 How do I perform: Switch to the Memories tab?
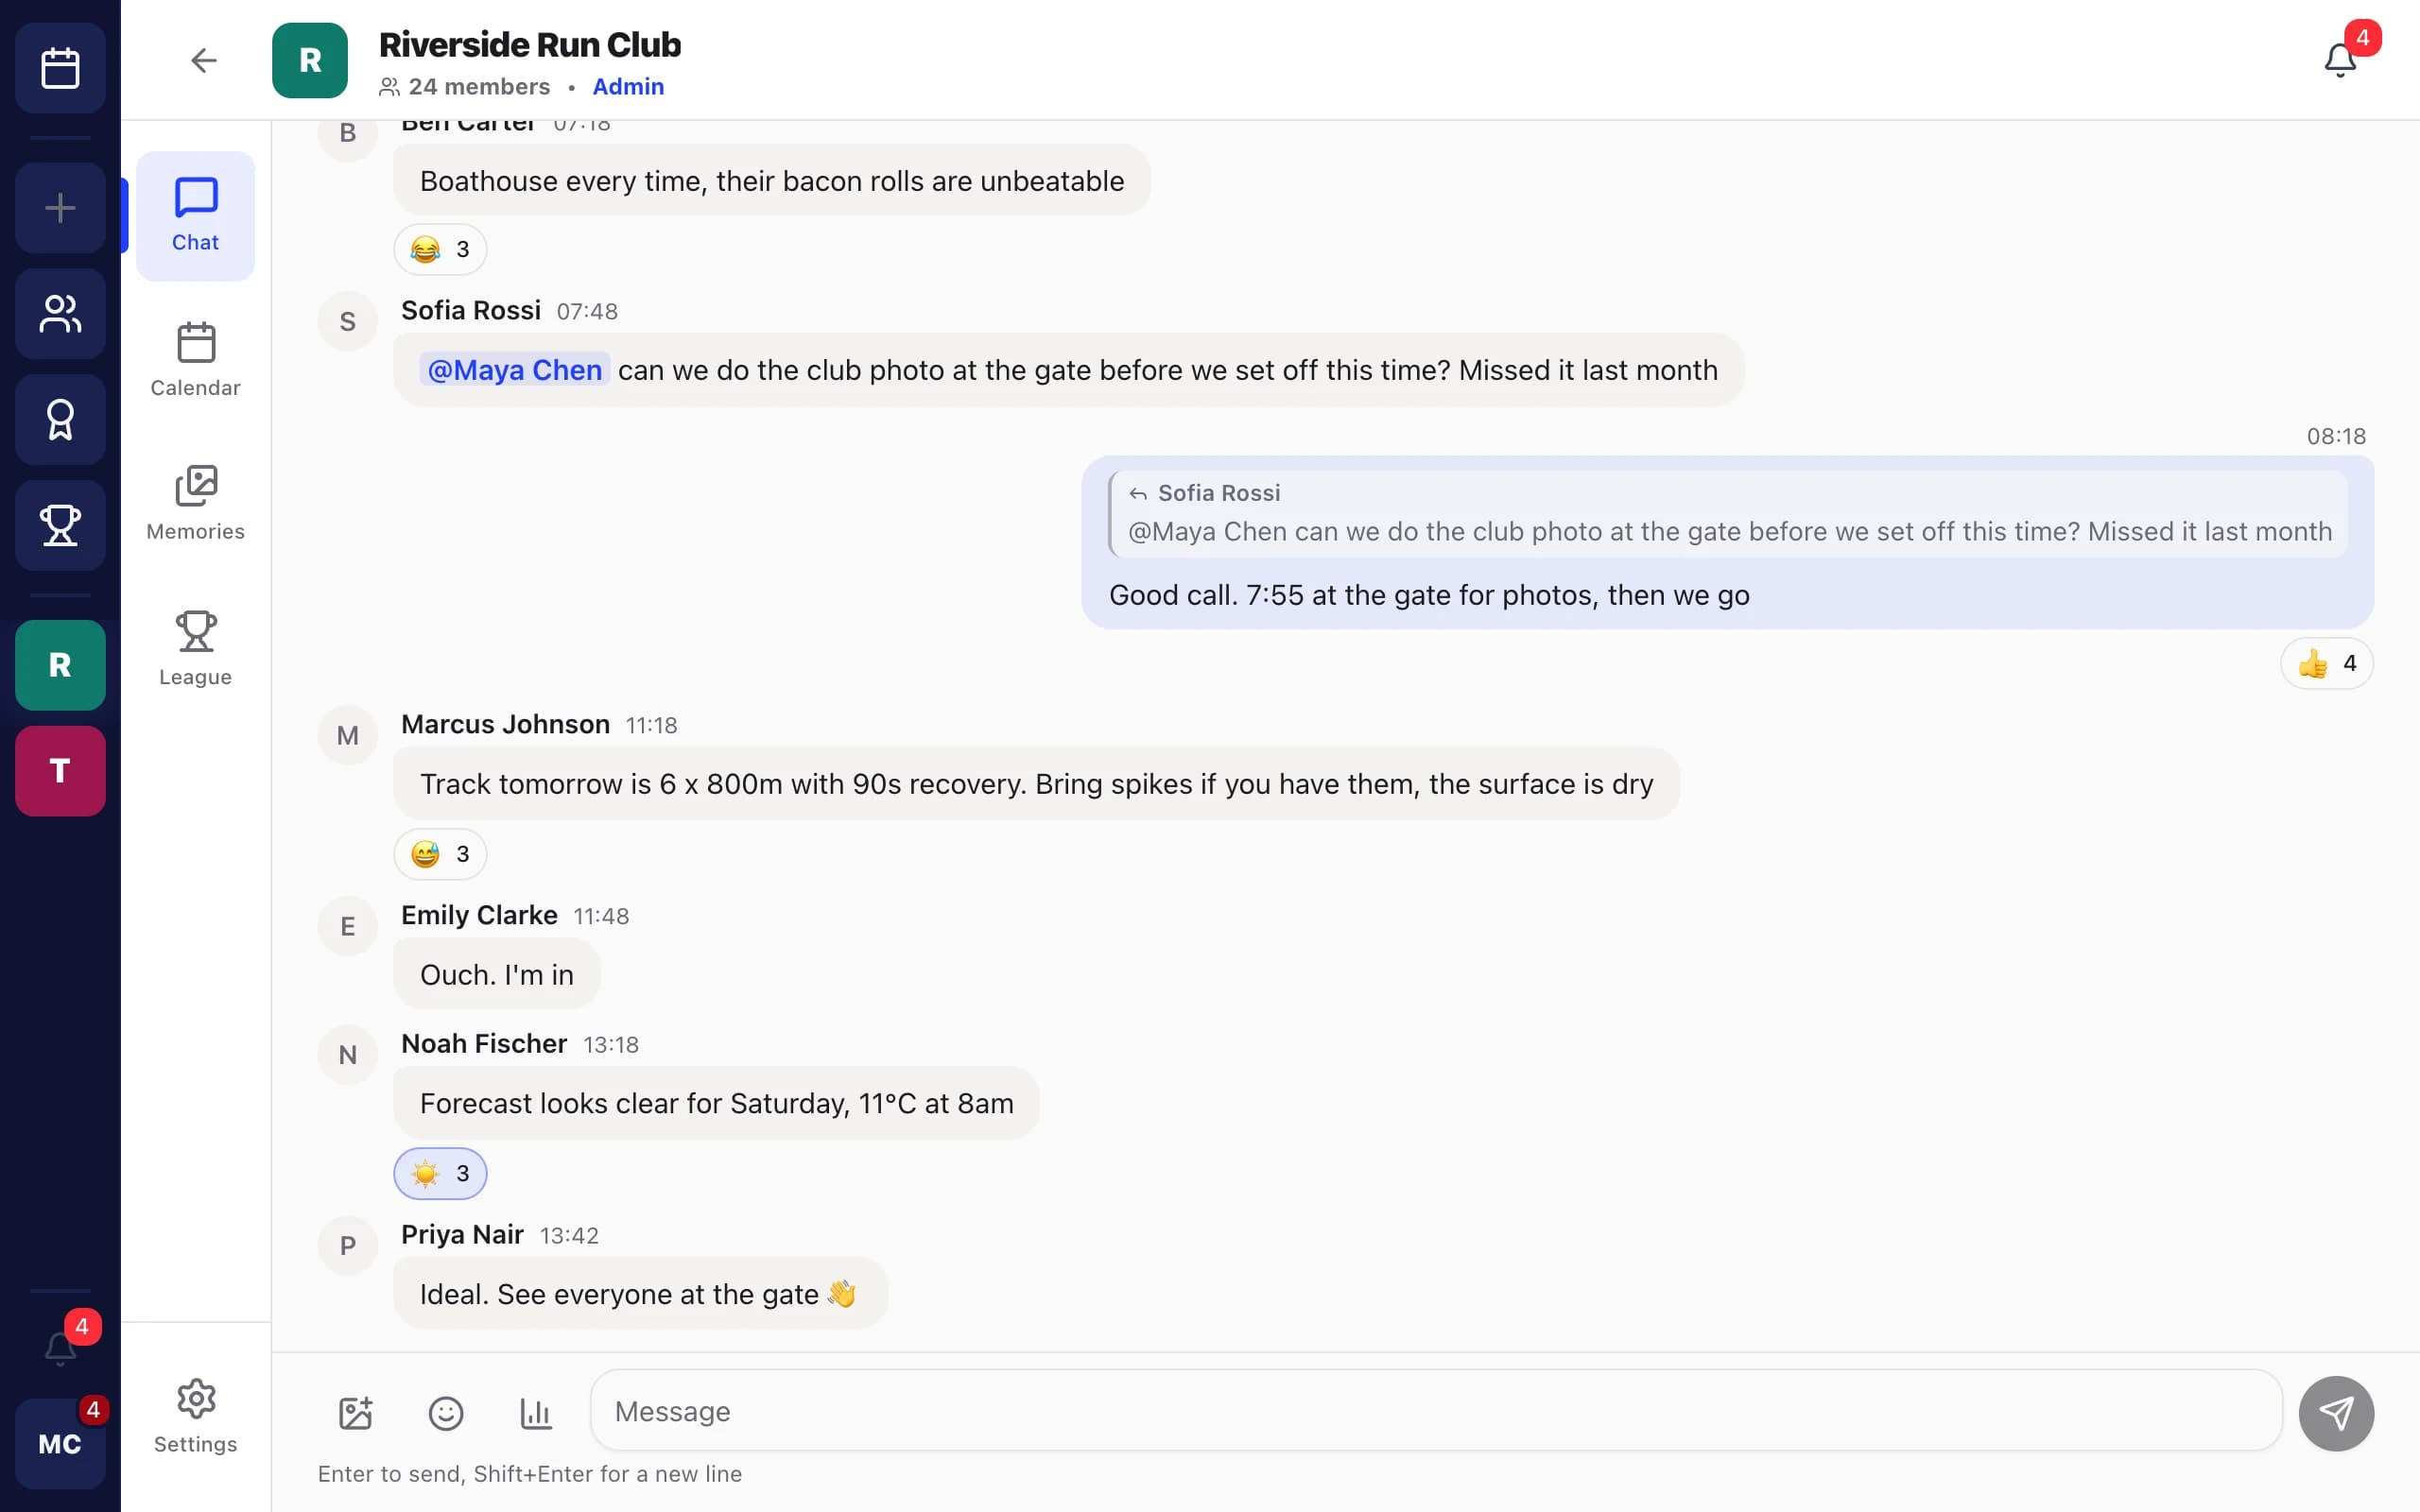click(195, 504)
